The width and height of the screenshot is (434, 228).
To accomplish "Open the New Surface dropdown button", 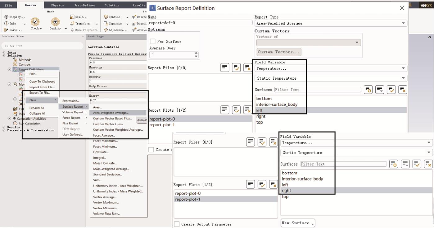I will (x=298, y=223).
